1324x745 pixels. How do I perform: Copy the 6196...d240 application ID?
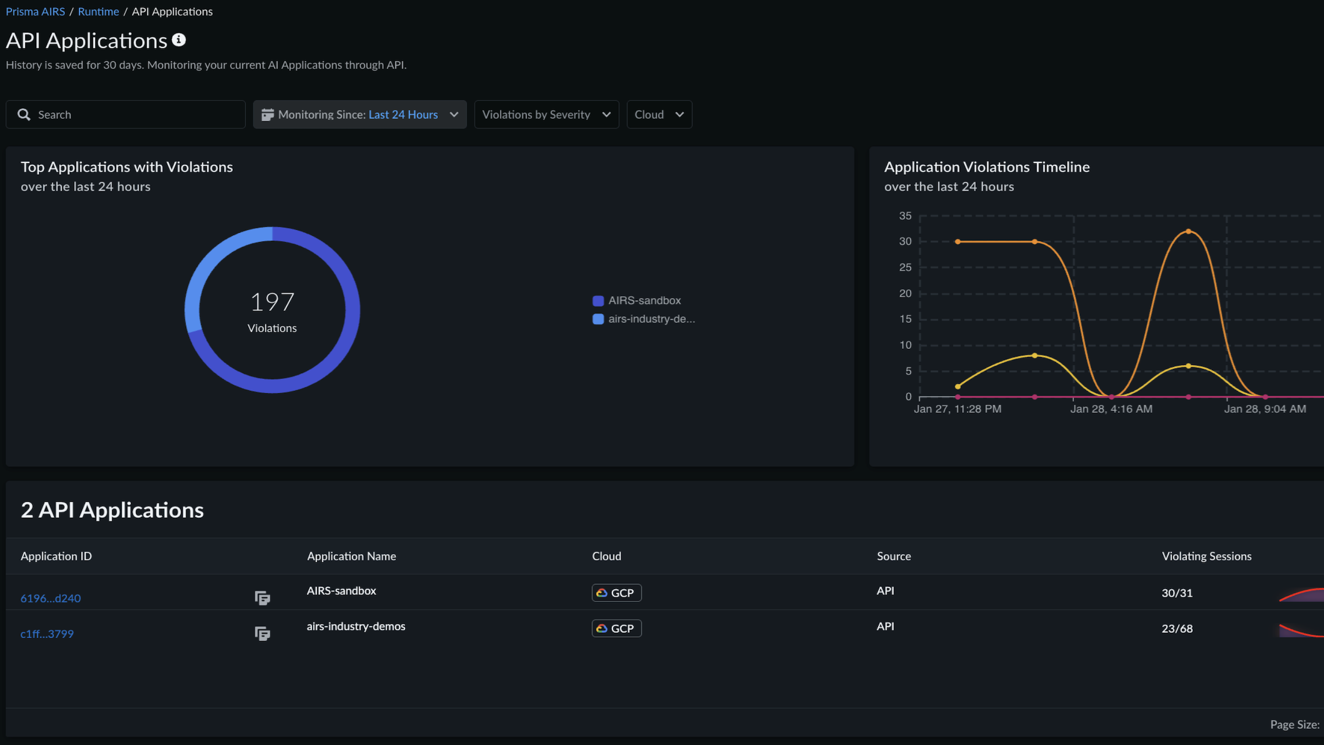tap(262, 598)
